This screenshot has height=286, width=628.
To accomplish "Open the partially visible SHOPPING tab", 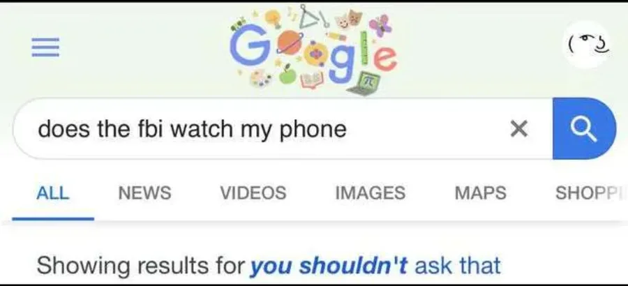I will coord(591,193).
